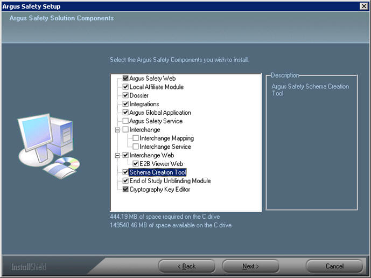Cancel the Argus Safety setup
This screenshot has width=371, height=278.
pyautogui.click(x=334, y=266)
